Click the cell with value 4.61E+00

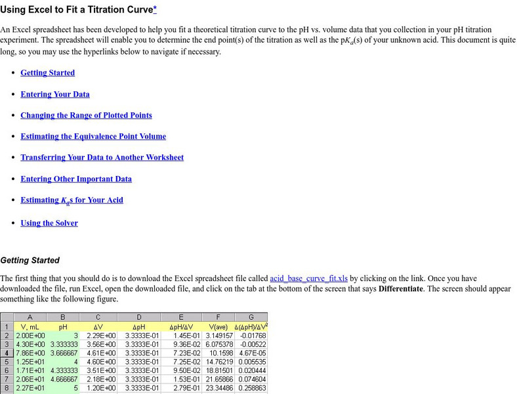click(98, 353)
